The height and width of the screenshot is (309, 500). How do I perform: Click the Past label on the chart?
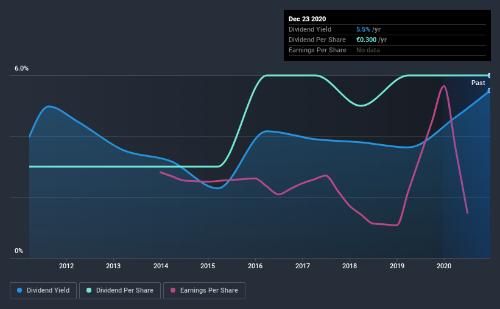pos(478,83)
